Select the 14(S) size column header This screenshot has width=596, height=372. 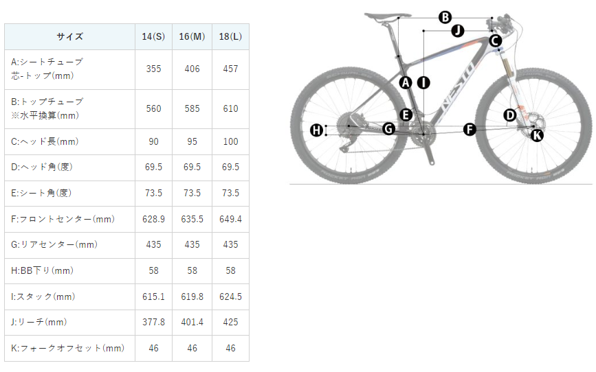(153, 36)
